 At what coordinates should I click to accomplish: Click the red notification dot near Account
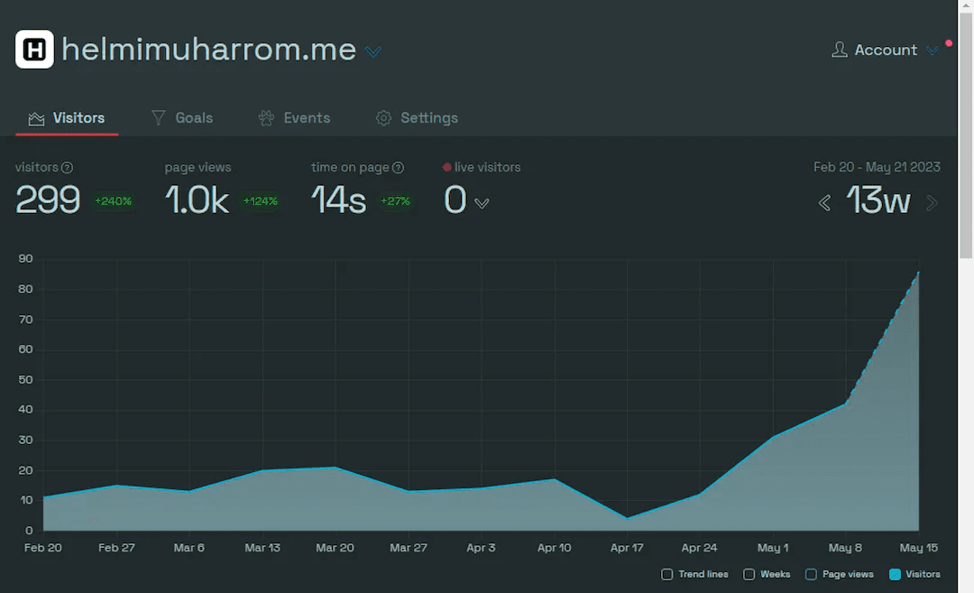949,43
